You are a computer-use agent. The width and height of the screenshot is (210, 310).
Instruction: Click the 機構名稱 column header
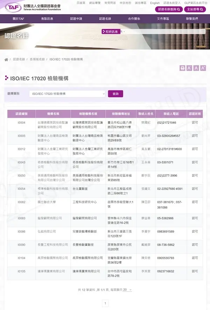(x=53, y=114)
